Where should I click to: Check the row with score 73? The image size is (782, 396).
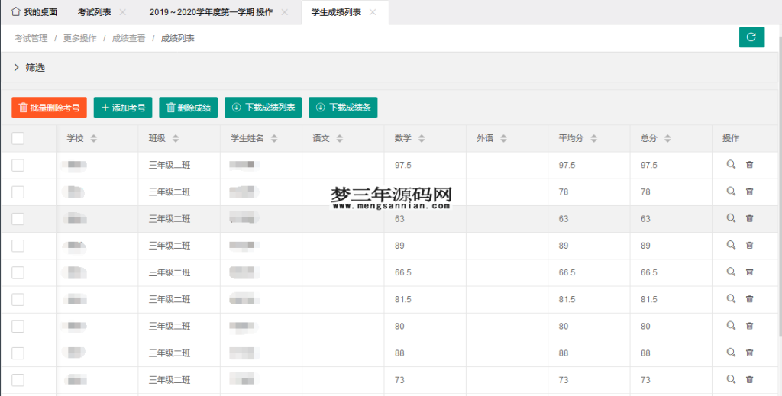(x=18, y=380)
